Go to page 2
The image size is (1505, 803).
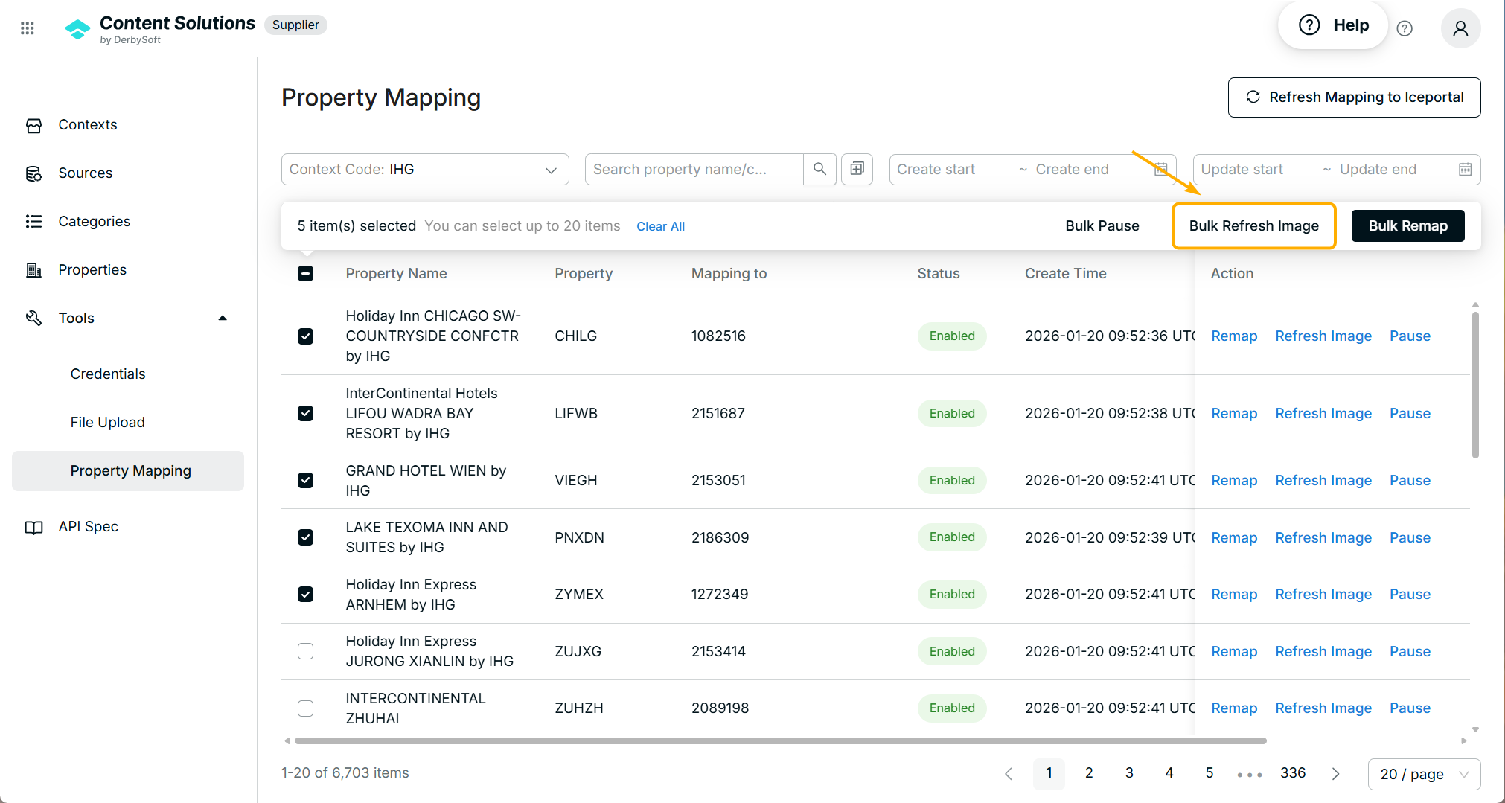point(1089,773)
